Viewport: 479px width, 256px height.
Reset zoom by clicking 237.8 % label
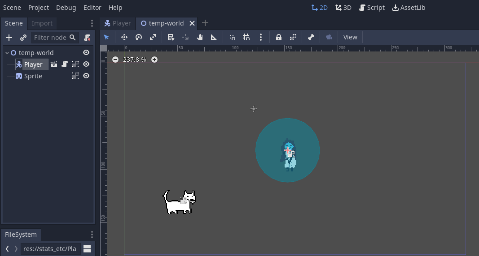point(135,60)
